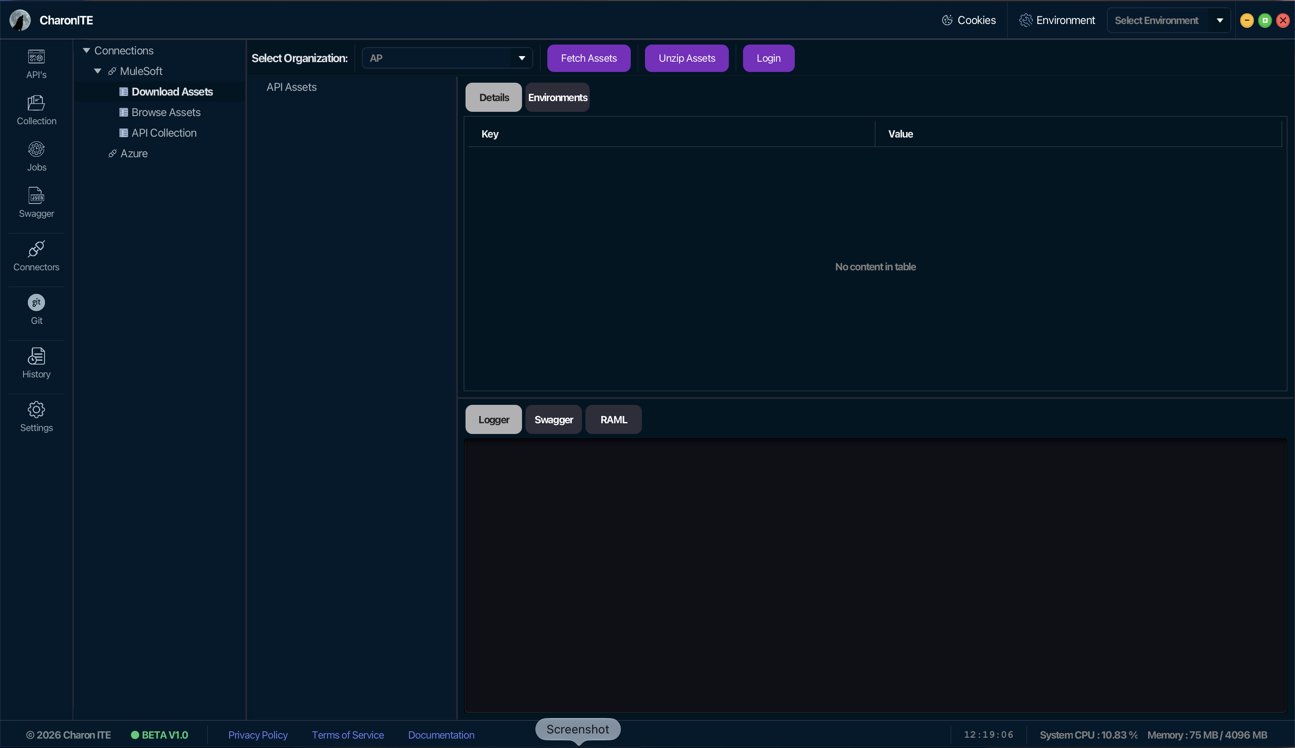Select Browse Assets in the tree
Viewport: 1295px width, 748px height.
pyautogui.click(x=166, y=112)
